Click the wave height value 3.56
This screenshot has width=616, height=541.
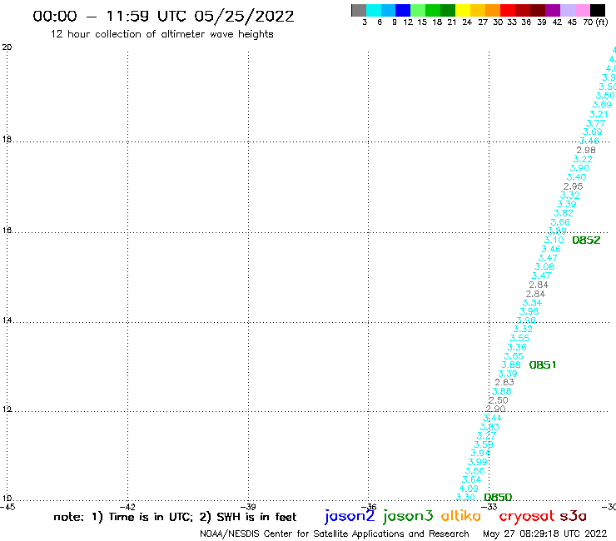(x=474, y=471)
